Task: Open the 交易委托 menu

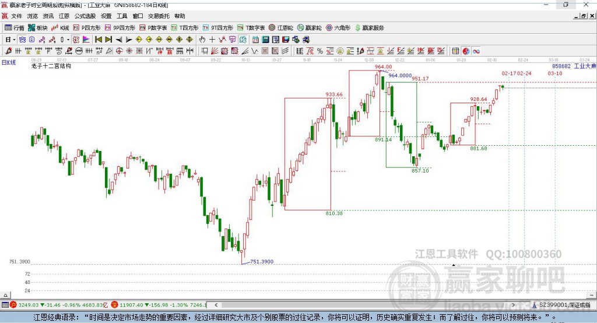Action: click(159, 16)
